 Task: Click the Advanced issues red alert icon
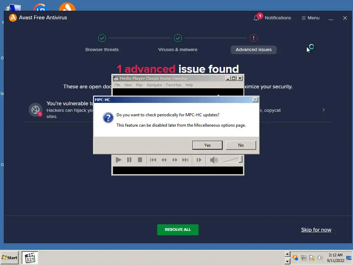253,38
